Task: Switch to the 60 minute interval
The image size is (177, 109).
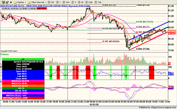Action: (81, 2)
